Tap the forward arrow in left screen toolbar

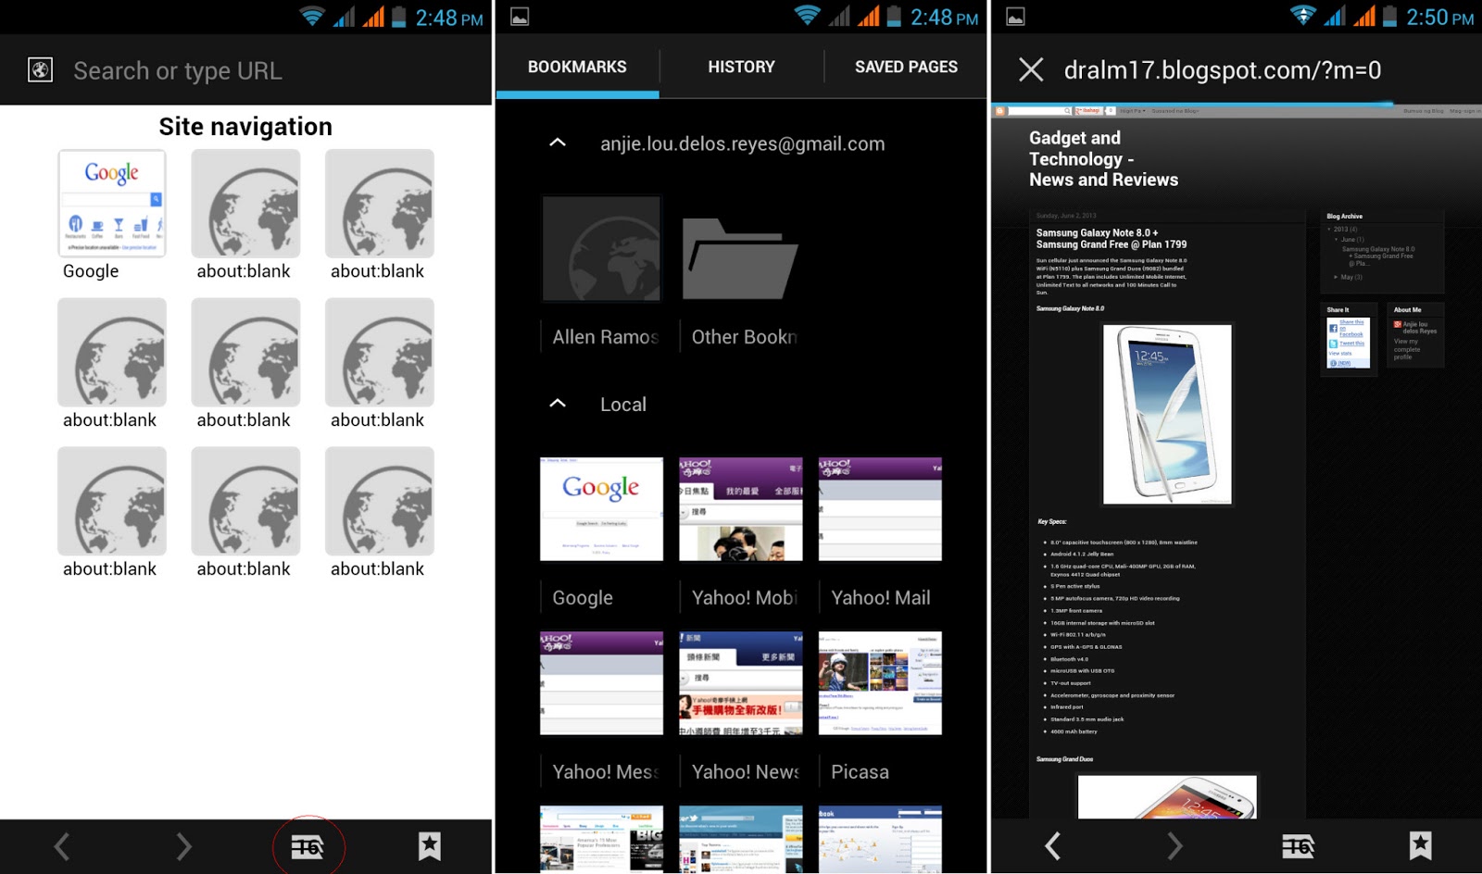183,846
